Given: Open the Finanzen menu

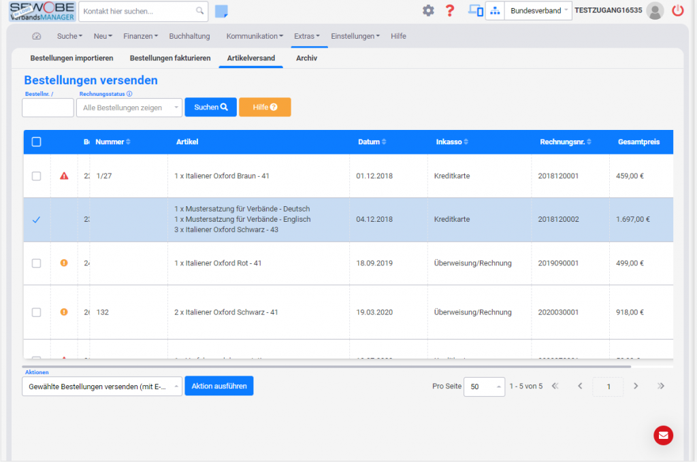Looking at the screenshot, I should [x=140, y=36].
